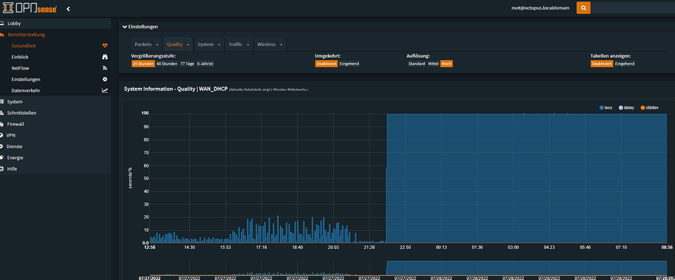Switch to the System graphs tab
Screen dimensions: 675x280
pyautogui.click(x=205, y=45)
